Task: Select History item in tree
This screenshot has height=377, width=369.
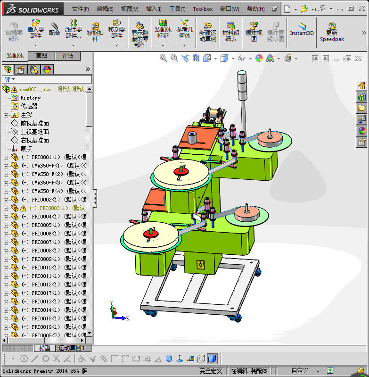Action: (x=30, y=98)
